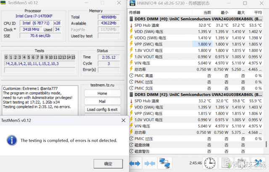
Task: Click the Total memory value 48998Mb
Action: pyautogui.click(x=108, y=17)
